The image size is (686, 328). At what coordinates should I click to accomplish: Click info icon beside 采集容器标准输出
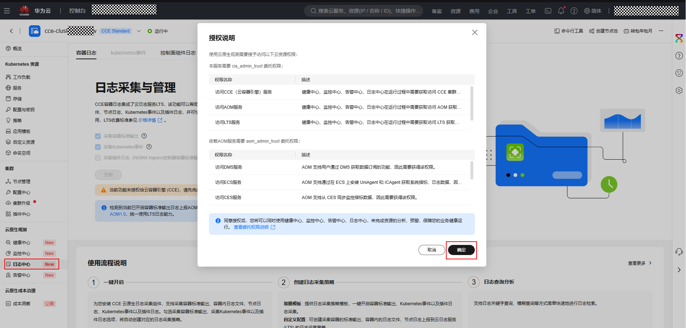tap(144, 136)
